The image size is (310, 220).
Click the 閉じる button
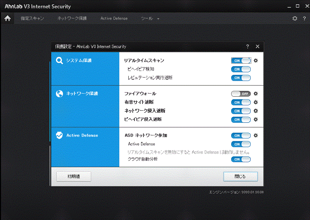(x=240, y=176)
